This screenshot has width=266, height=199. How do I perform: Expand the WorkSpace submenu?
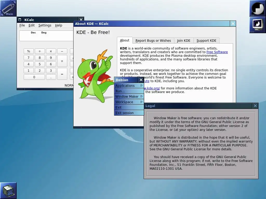click(x=129, y=102)
